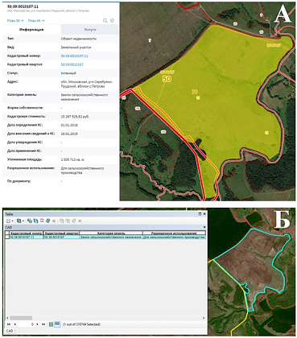Click the cadastral value '15 267 929,82 руб.'
The image size is (297, 338).
[75, 117]
